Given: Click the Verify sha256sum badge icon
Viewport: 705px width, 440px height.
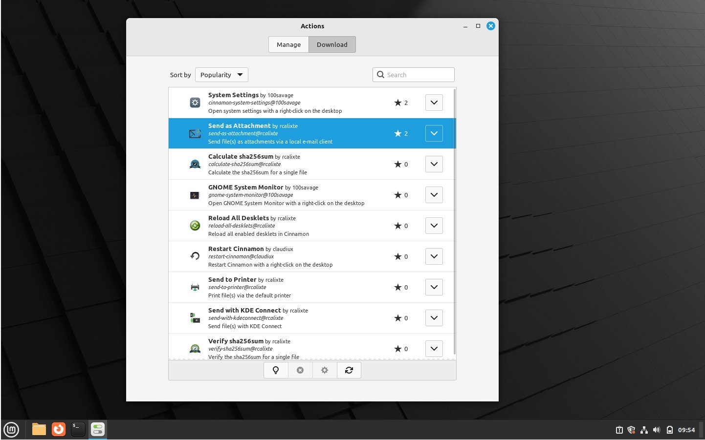Looking at the screenshot, I should click(195, 349).
